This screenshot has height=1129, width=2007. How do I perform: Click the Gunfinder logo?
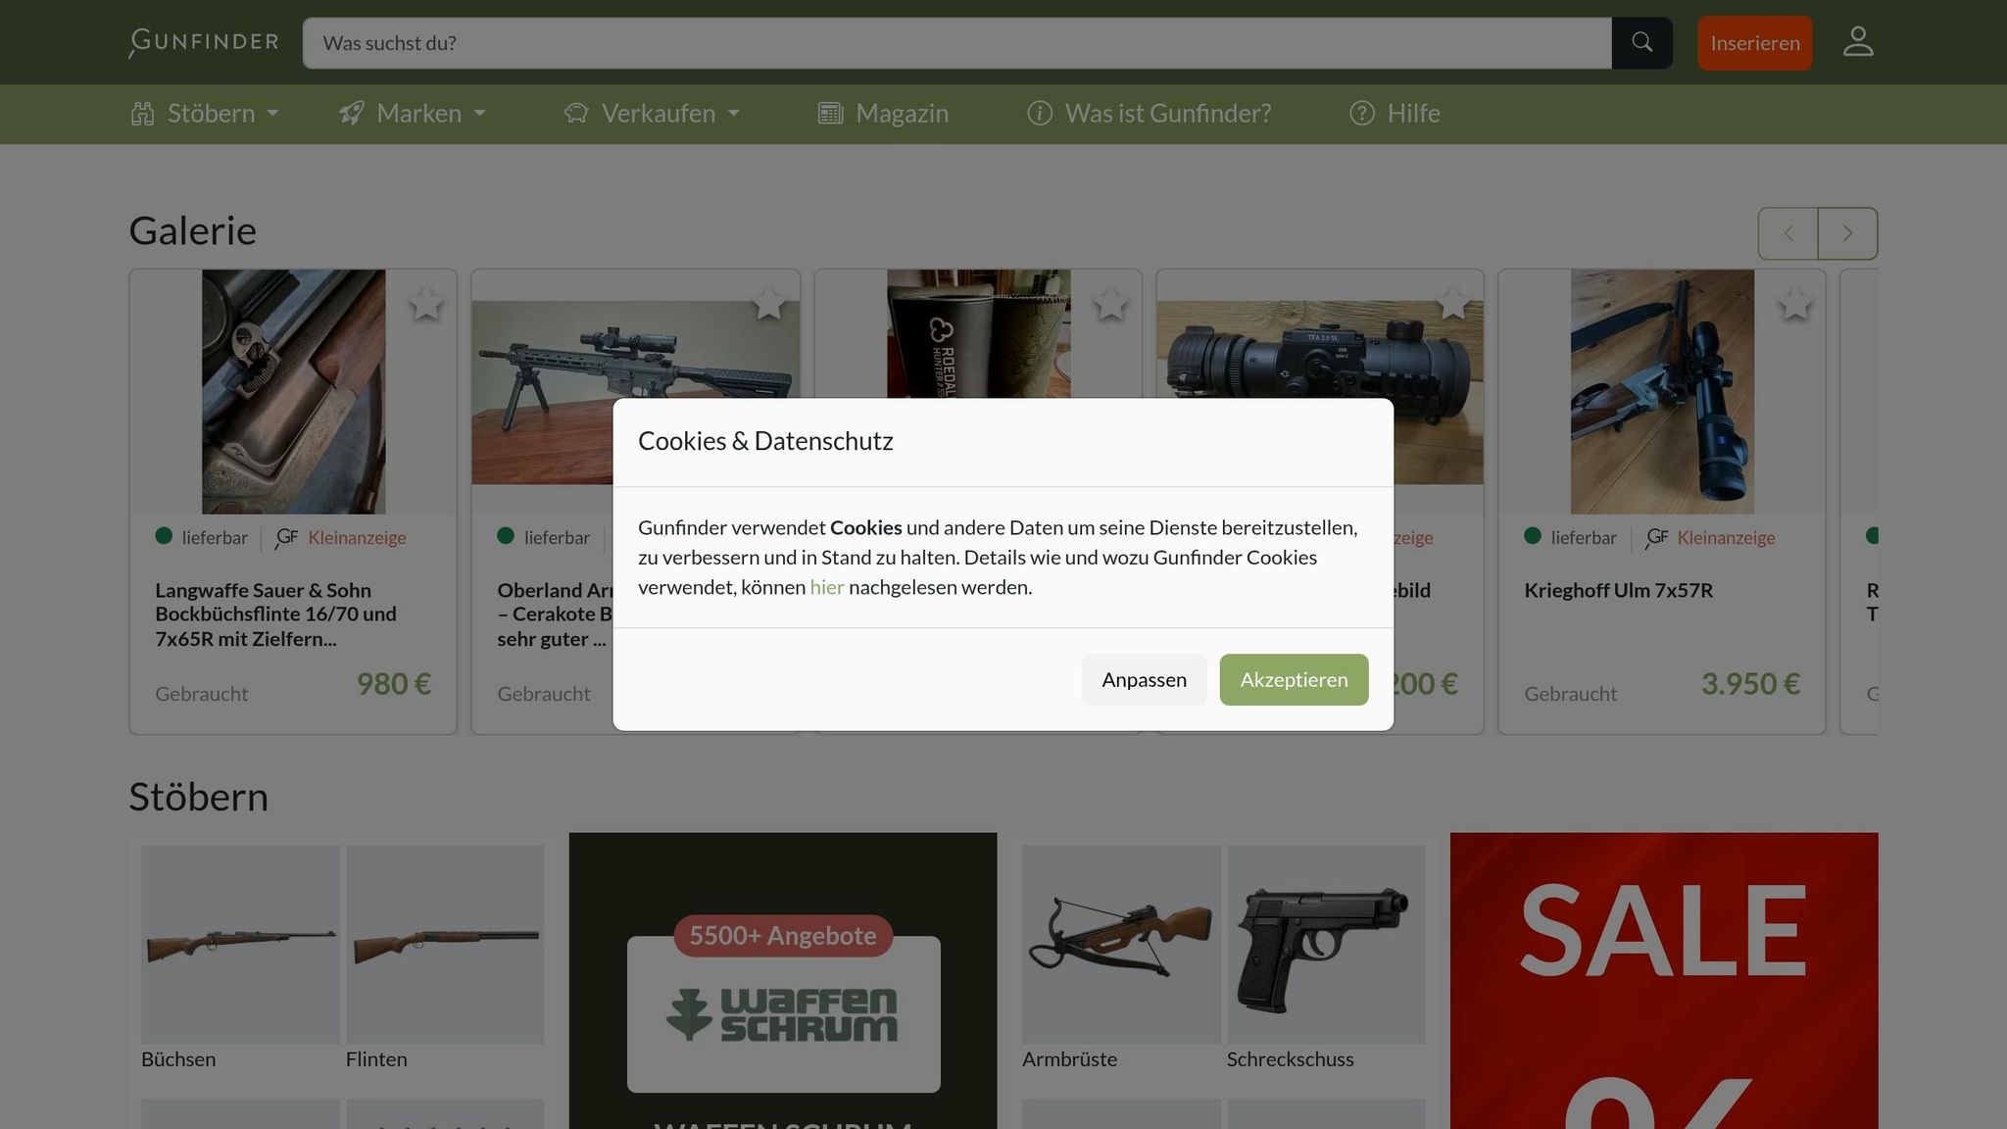coord(202,41)
